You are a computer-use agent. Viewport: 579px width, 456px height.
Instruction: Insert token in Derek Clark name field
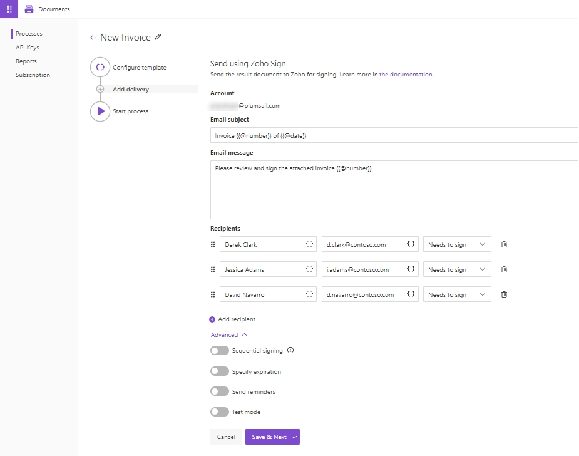(309, 244)
